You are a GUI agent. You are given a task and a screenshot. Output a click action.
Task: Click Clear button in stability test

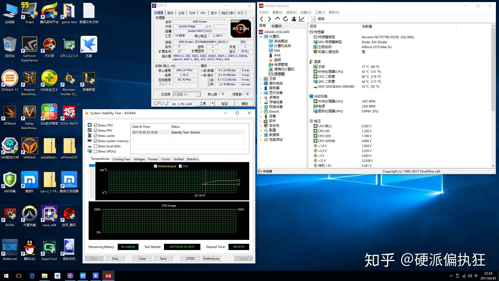[x=142, y=258]
